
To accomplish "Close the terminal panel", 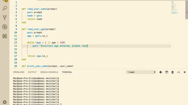I will tap(184, 72).
